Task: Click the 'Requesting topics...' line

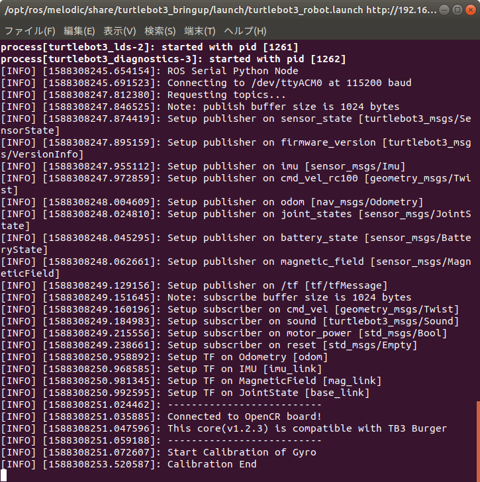Action: click(x=144, y=95)
